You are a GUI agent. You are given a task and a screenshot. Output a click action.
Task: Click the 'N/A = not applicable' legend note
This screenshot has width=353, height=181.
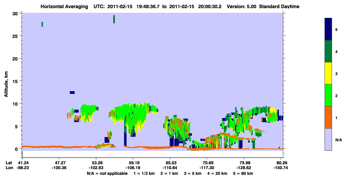107,173
